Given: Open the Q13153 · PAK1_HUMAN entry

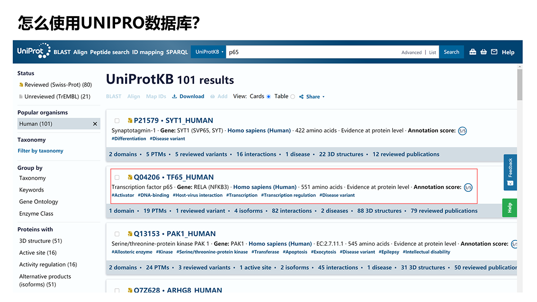Looking at the screenshot, I should pyautogui.click(x=175, y=234).
